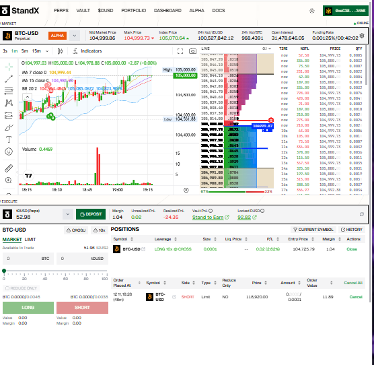
Task: Open the order row BTC-USD link icon
Action: point(174,297)
